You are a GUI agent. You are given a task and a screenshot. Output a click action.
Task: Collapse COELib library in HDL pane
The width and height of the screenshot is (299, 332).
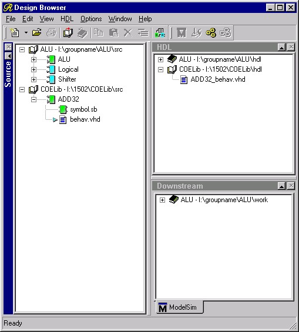[x=160, y=69]
